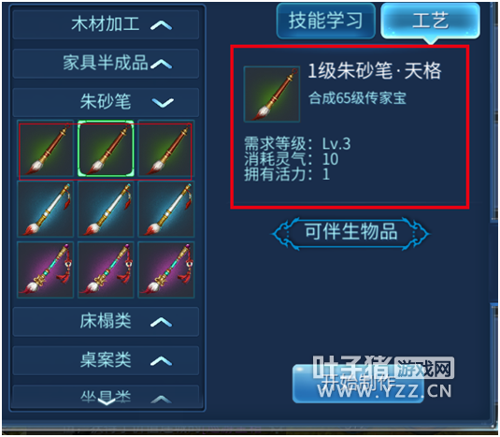Select the third green cinnabar brush
500x437 pixels.
click(x=166, y=149)
